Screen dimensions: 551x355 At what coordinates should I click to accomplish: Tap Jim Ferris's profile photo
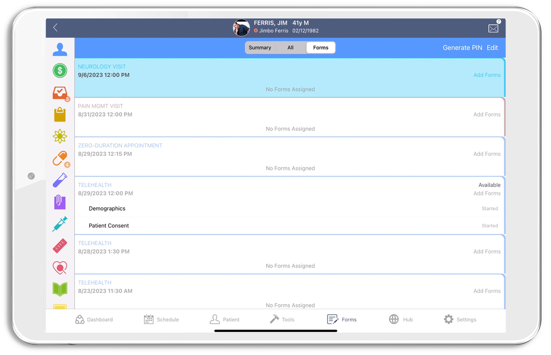[x=241, y=28]
